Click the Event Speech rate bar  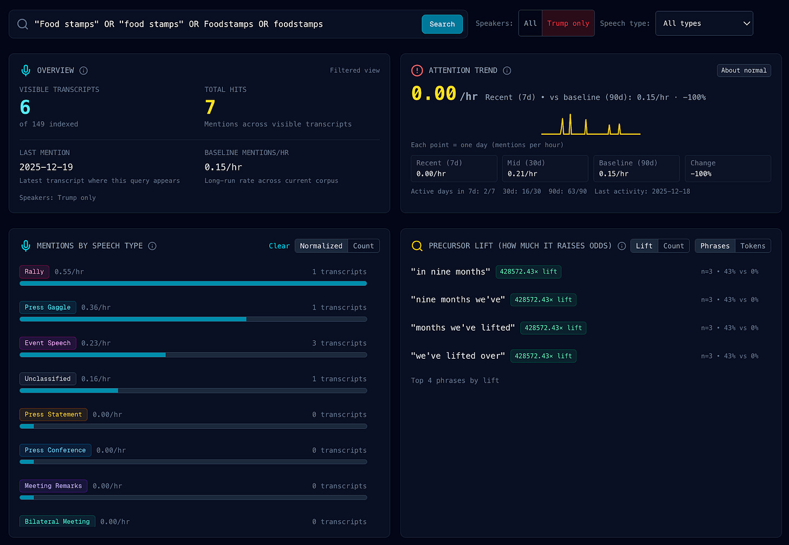(193, 355)
